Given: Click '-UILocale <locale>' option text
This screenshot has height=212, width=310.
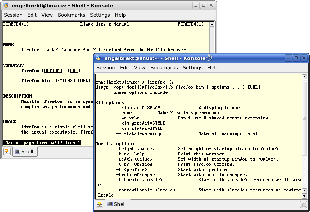Looking at the screenshot, I should coord(139,180).
